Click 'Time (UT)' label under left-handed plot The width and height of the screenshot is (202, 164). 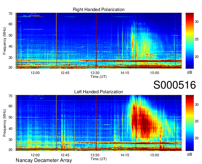(x=99, y=159)
